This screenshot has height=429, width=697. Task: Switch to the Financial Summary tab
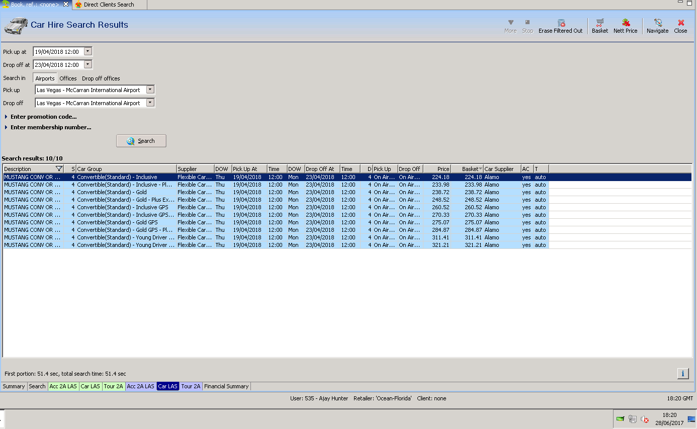pos(226,386)
